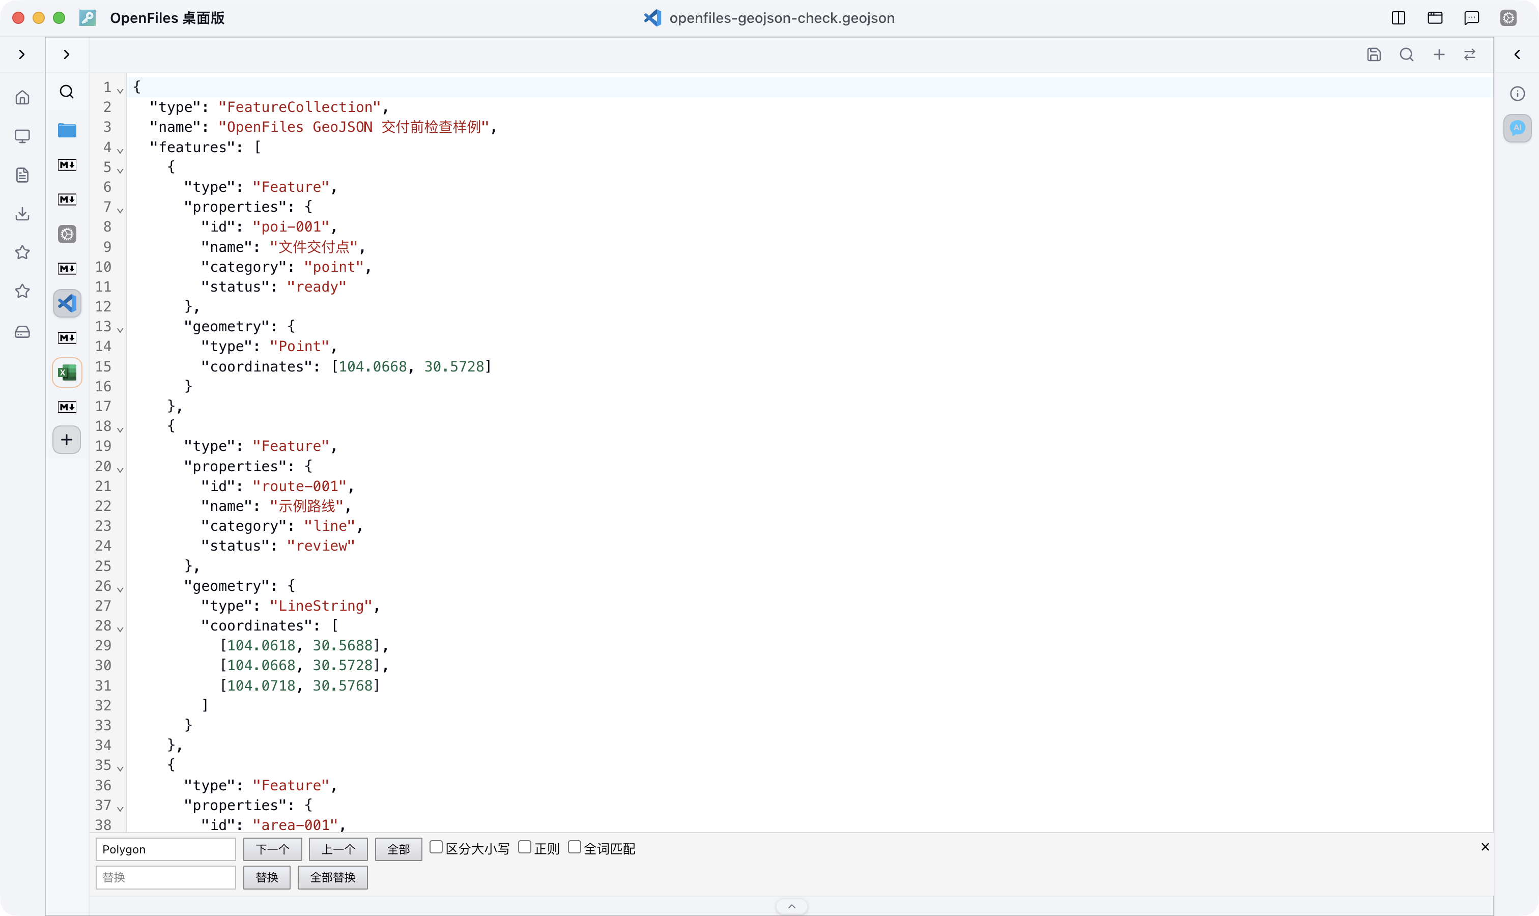Click the plus icon in editor toolbar

1439,54
